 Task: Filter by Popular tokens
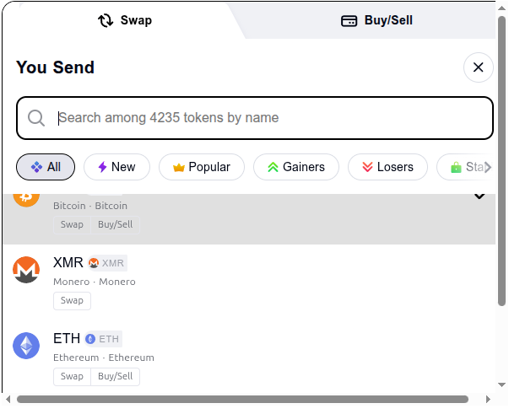pos(201,167)
